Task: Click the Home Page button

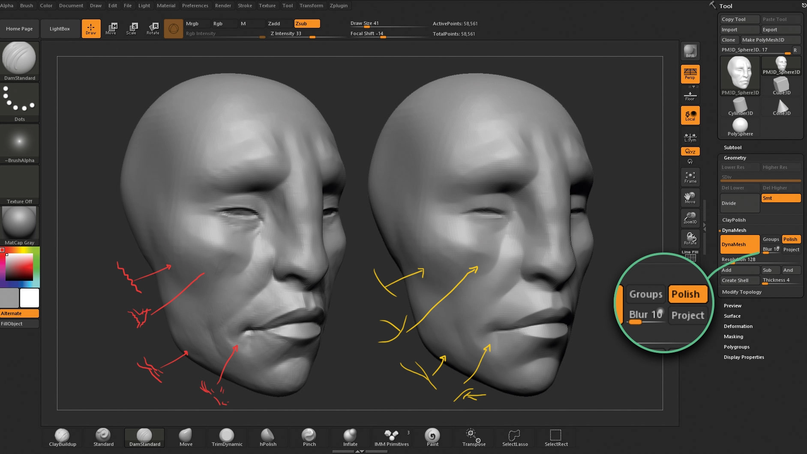Action: point(19,29)
